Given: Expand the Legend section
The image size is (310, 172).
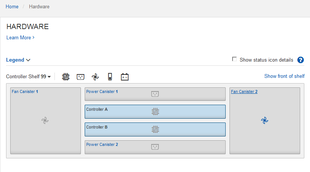Looking at the screenshot, I should (18, 60).
